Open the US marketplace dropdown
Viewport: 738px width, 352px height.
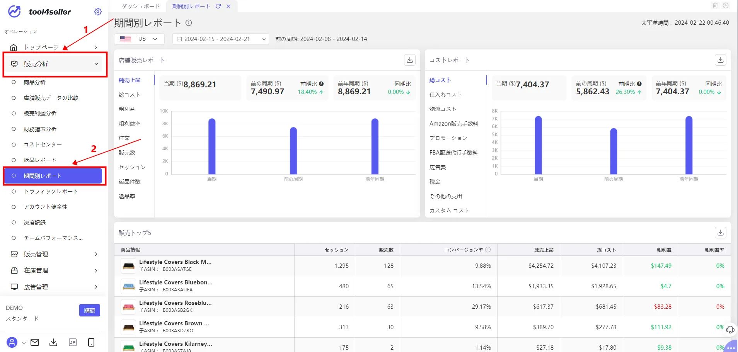coord(139,39)
